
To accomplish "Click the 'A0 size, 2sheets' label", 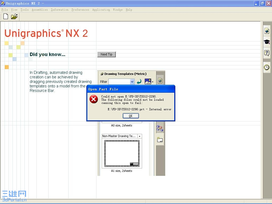I will pyautogui.click(x=122, y=125).
